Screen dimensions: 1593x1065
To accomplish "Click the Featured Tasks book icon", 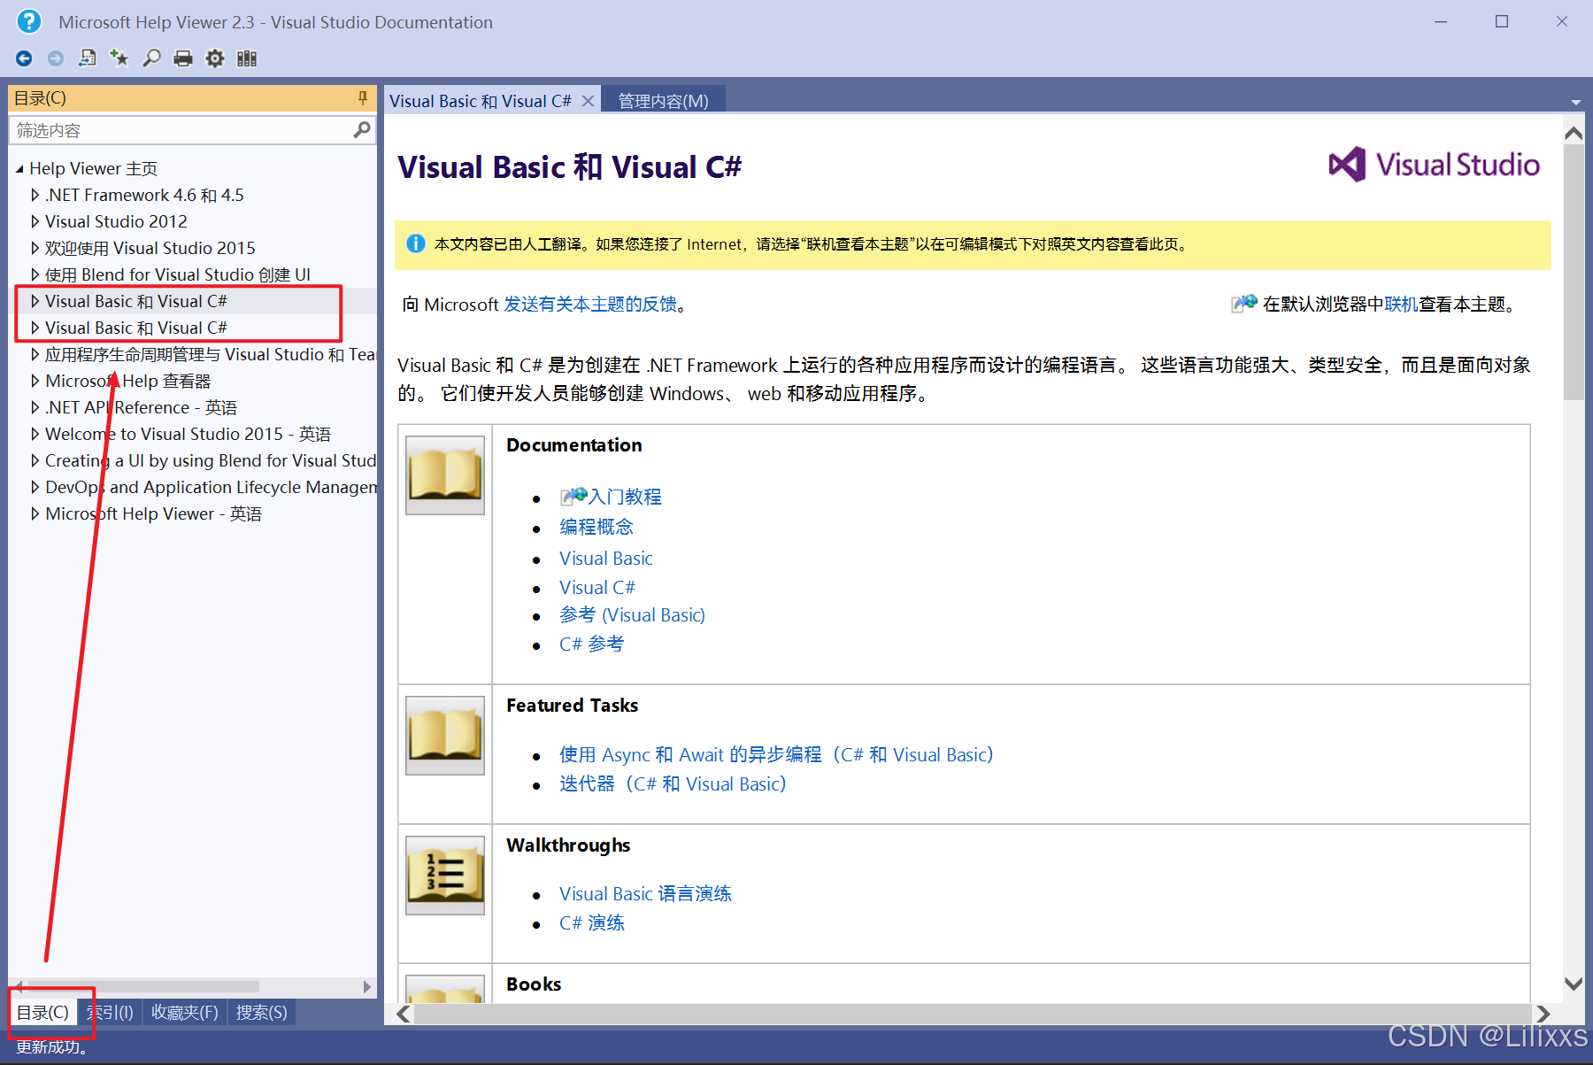I will (x=445, y=735).
